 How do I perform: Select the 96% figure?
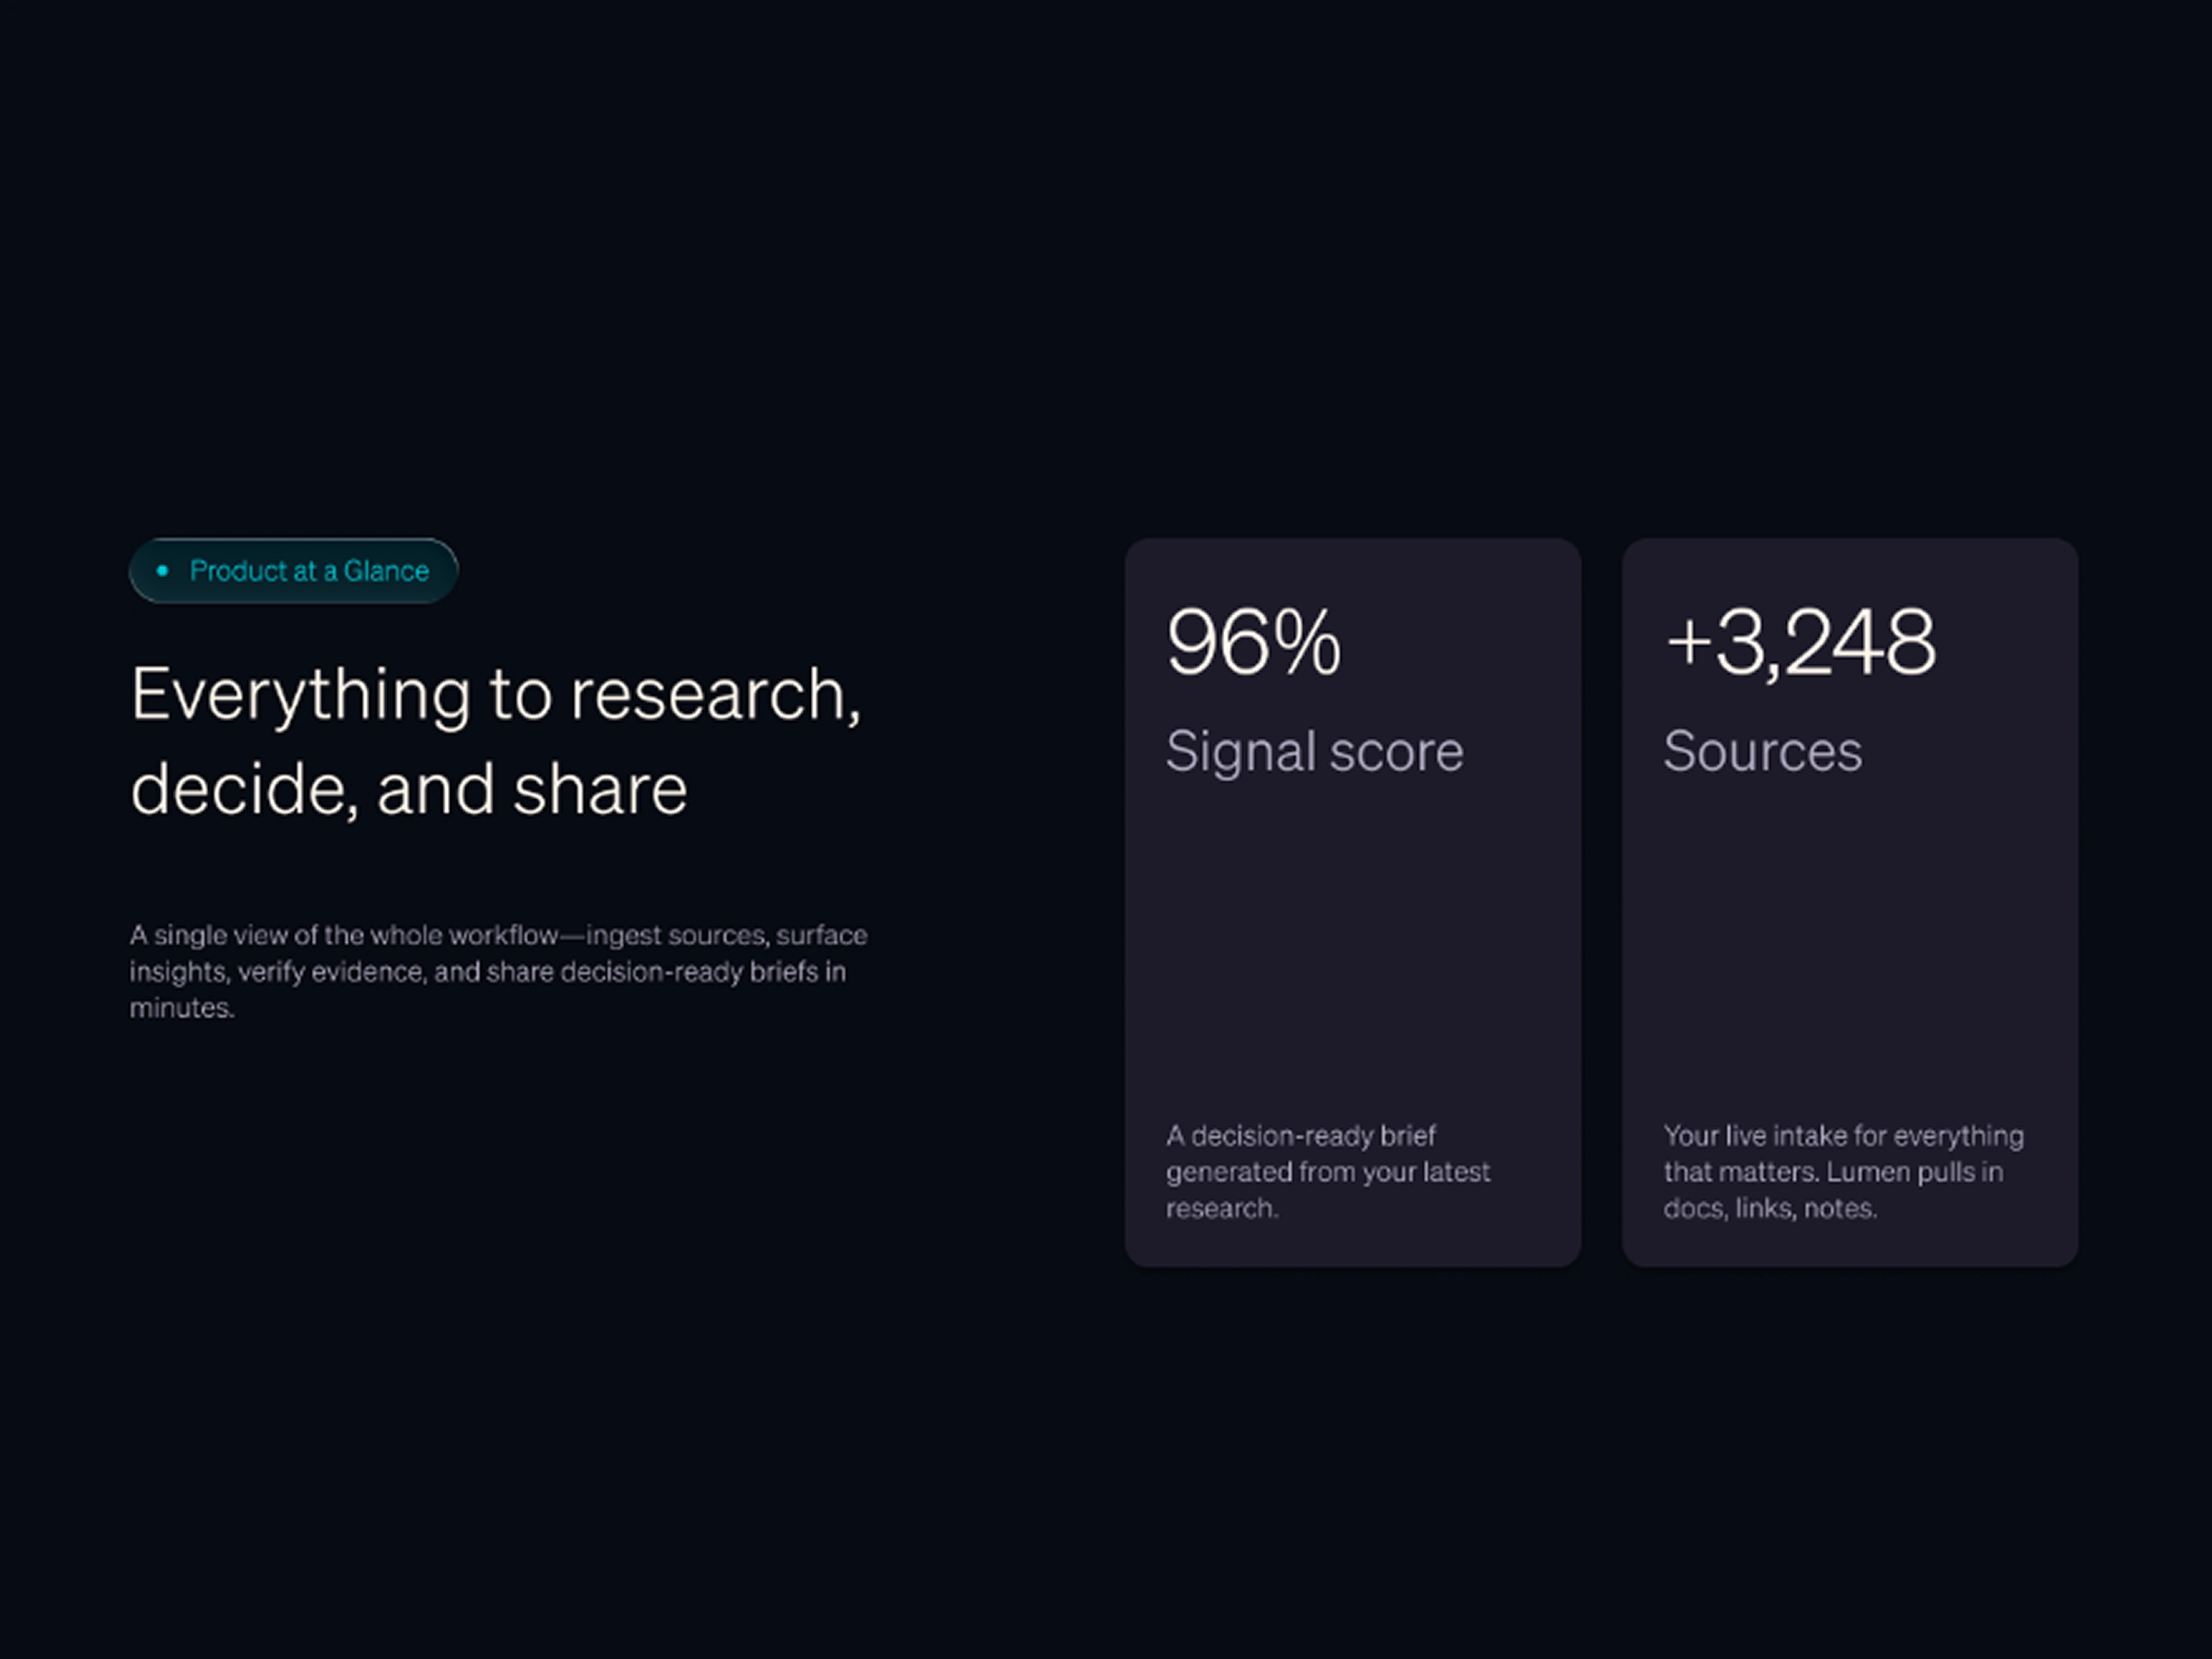(1253, 643)
